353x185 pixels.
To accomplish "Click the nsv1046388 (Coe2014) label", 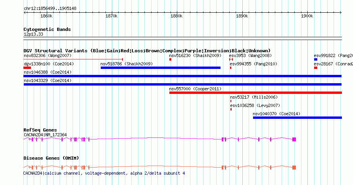I will tap(48, 72).
